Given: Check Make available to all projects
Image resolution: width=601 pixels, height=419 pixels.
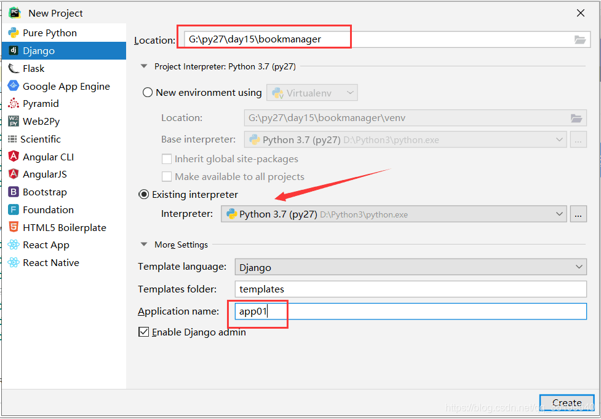Looking at the screenshot, I should 167,176.
